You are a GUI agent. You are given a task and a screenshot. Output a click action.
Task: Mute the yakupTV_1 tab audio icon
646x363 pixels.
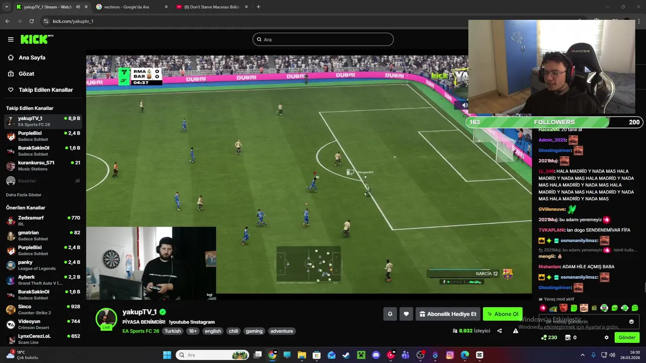click(x=78, y=7)
